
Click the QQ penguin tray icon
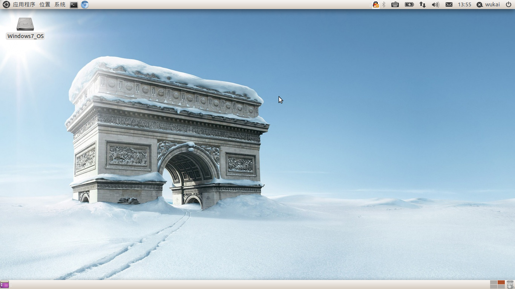(376, 5)
